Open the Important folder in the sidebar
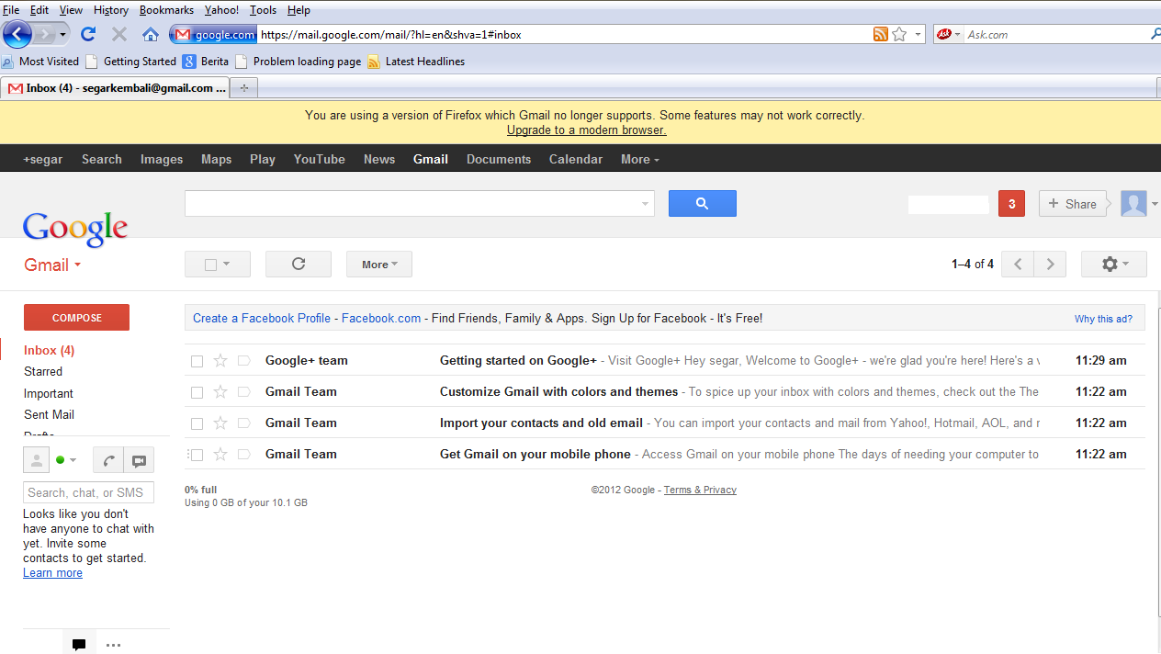The width and height of the screenshot is (1161, 654). pos(49,394)
